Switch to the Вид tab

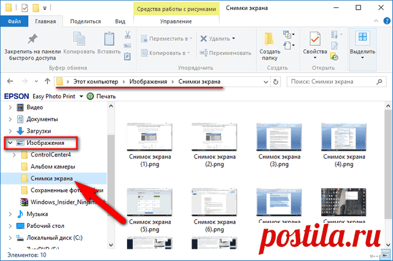click(120, 21)
